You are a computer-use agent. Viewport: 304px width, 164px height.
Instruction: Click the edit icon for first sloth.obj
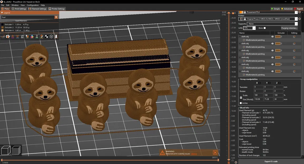pos(294,37)
